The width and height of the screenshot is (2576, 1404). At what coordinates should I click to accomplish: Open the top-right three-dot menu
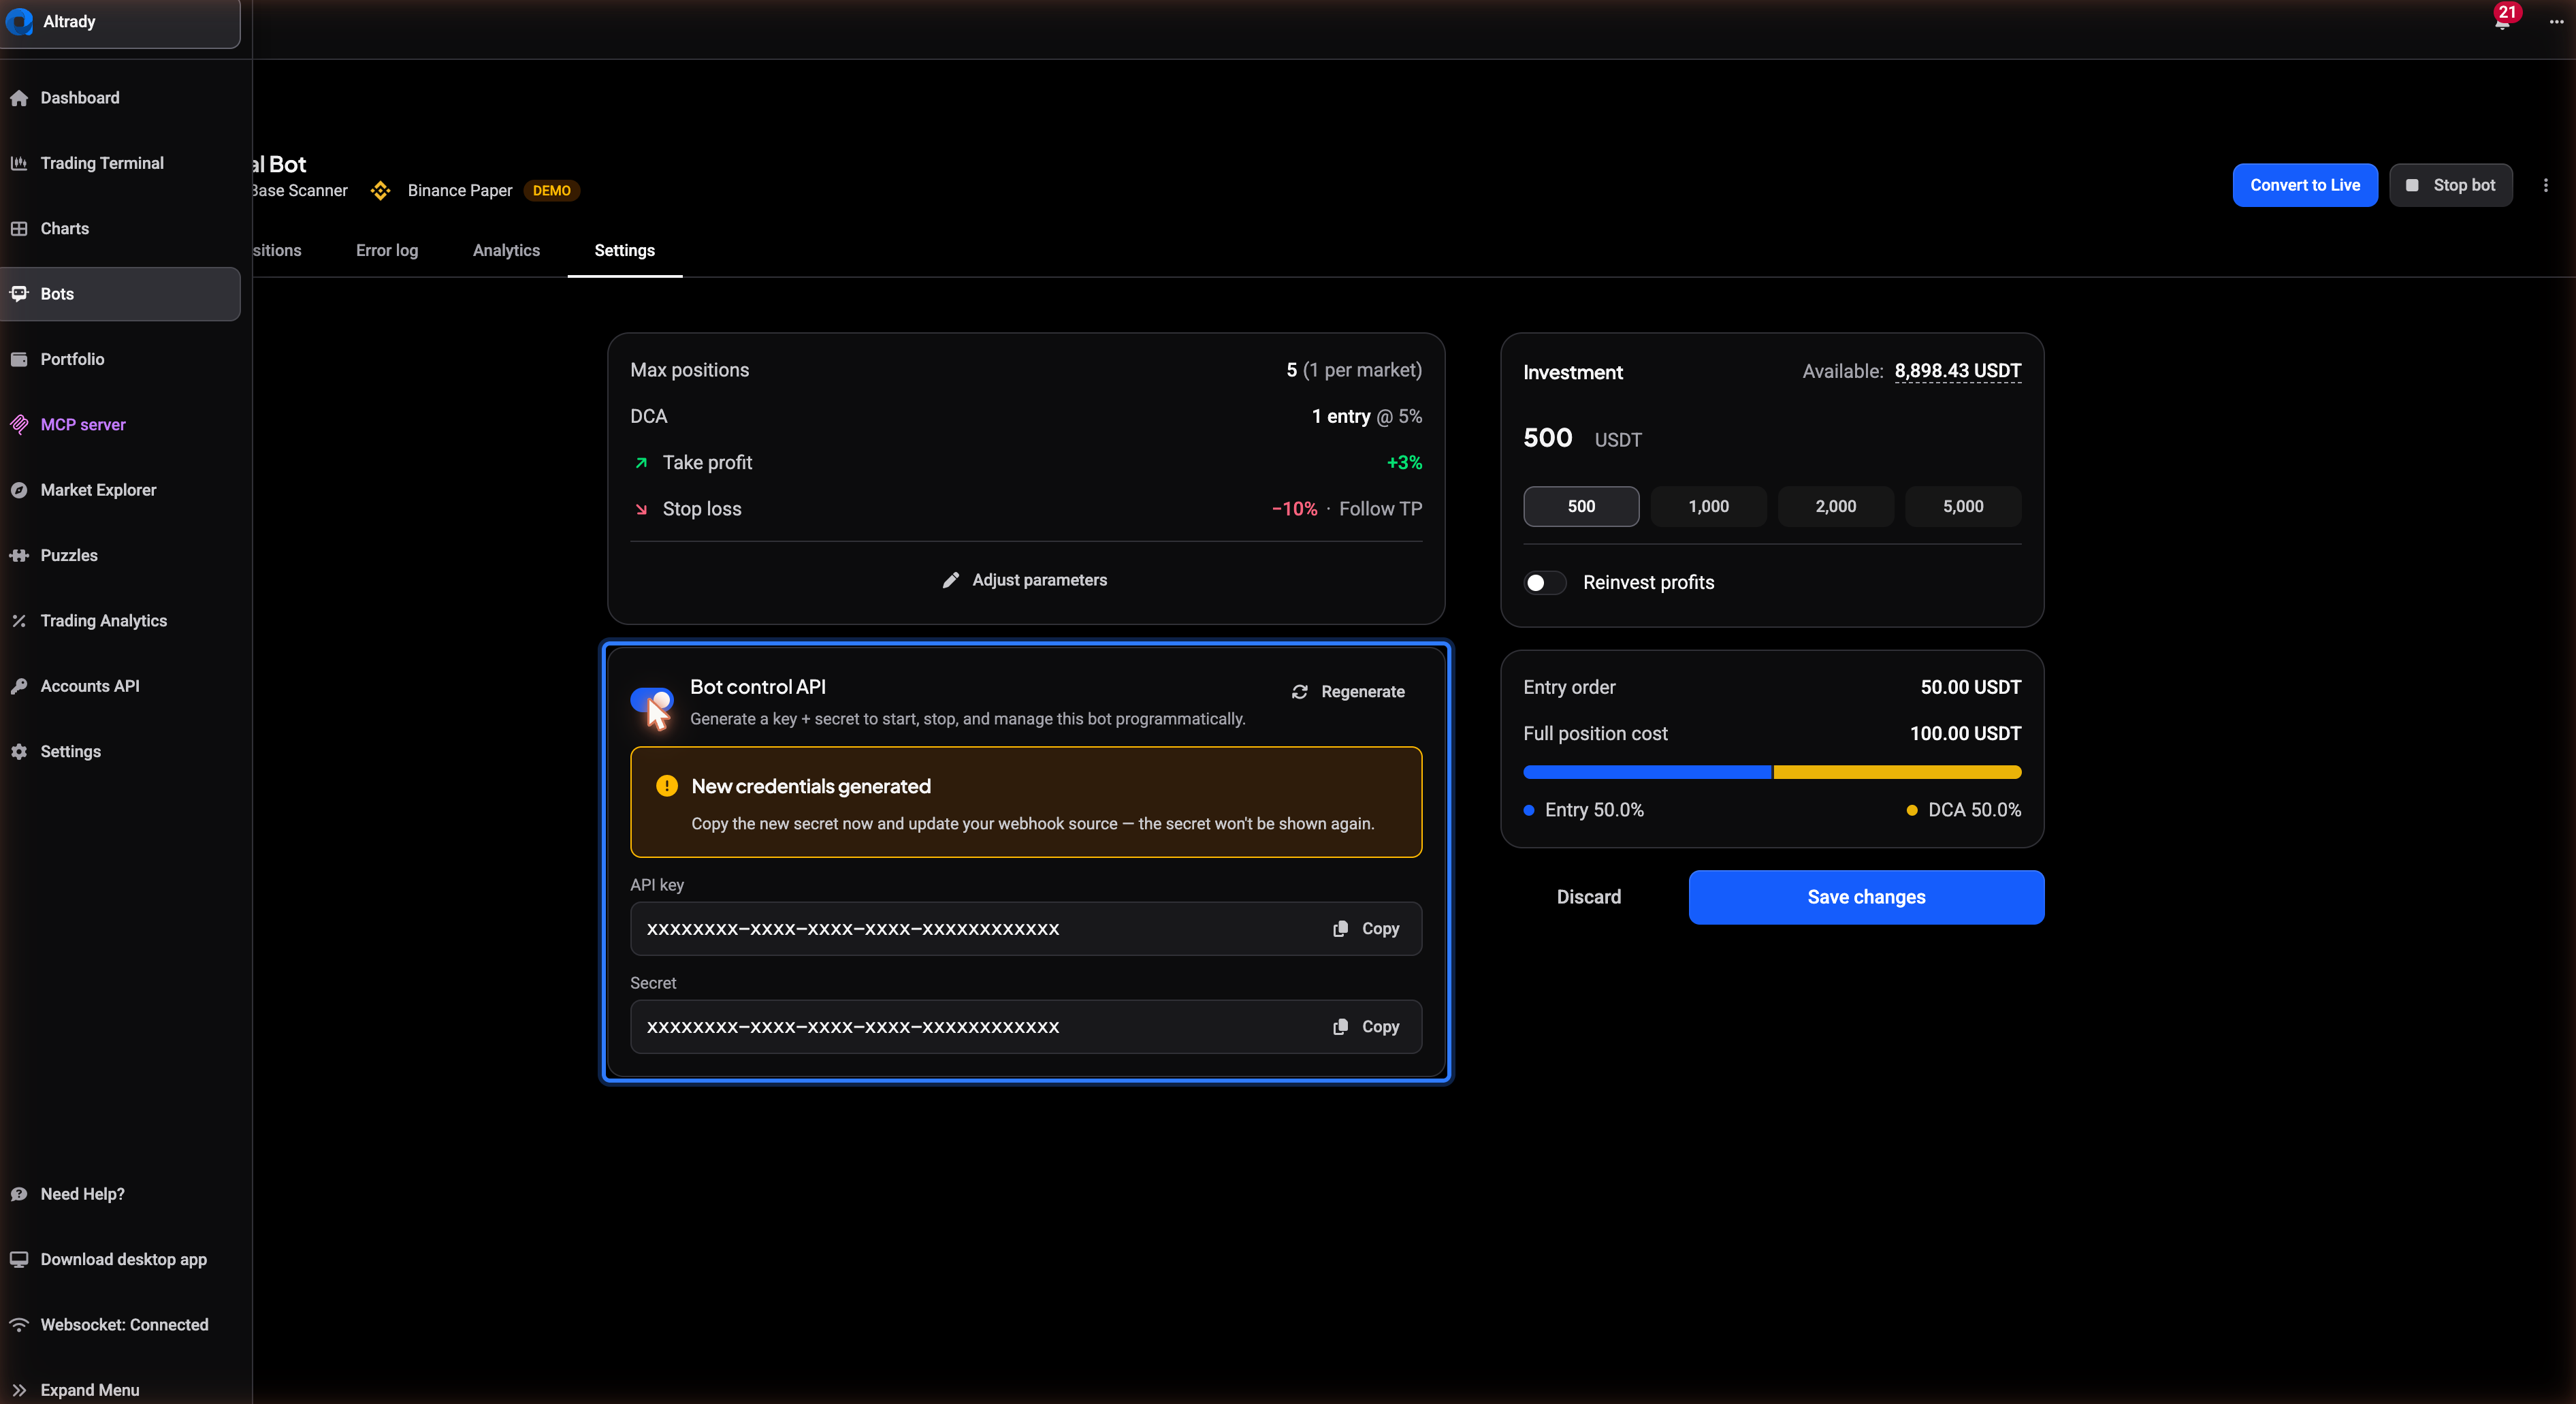click(2556, 22)
